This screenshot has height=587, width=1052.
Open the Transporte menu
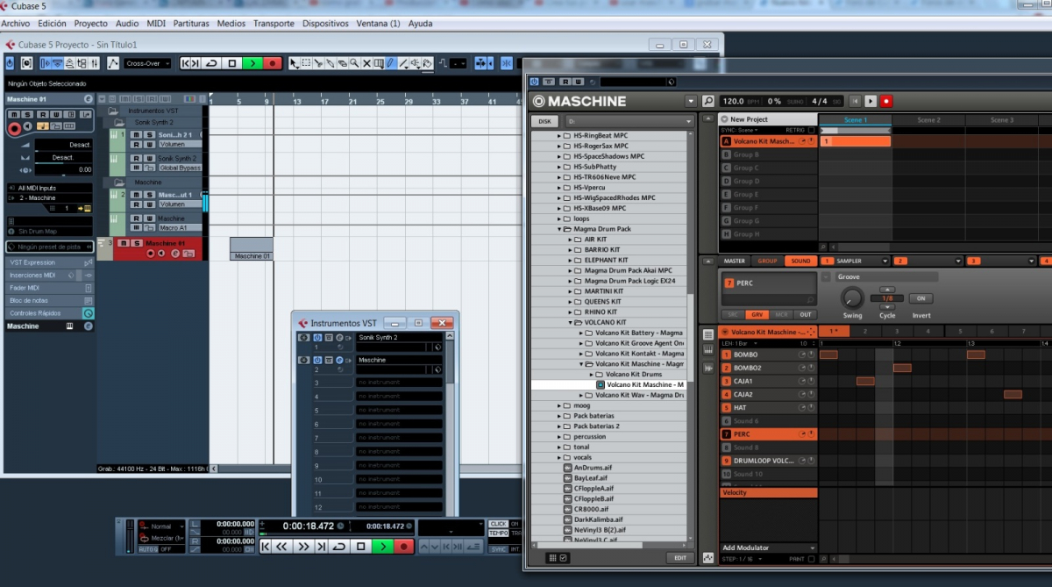pos(274,24)
